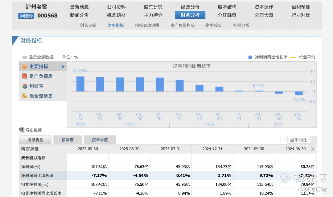Toggle the 净利润同比增长率 legend series

pos(250,57)
